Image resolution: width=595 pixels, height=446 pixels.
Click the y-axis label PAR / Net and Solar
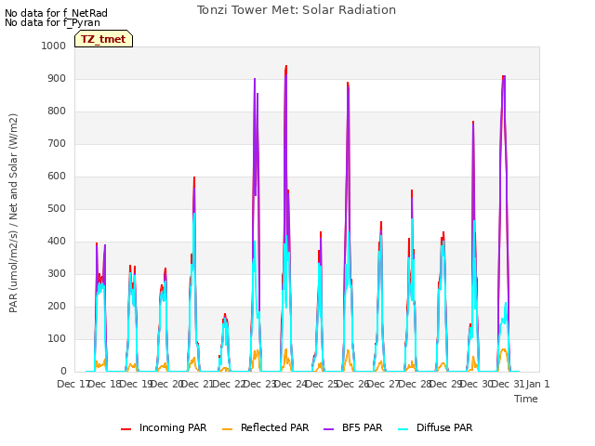13,213
